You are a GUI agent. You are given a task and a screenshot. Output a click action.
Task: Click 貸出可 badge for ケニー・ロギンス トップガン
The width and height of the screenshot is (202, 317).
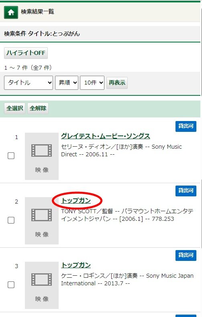point(186,255)
